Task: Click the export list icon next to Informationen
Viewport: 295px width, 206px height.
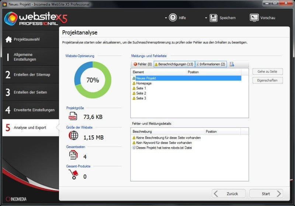Action: [232, 64]
